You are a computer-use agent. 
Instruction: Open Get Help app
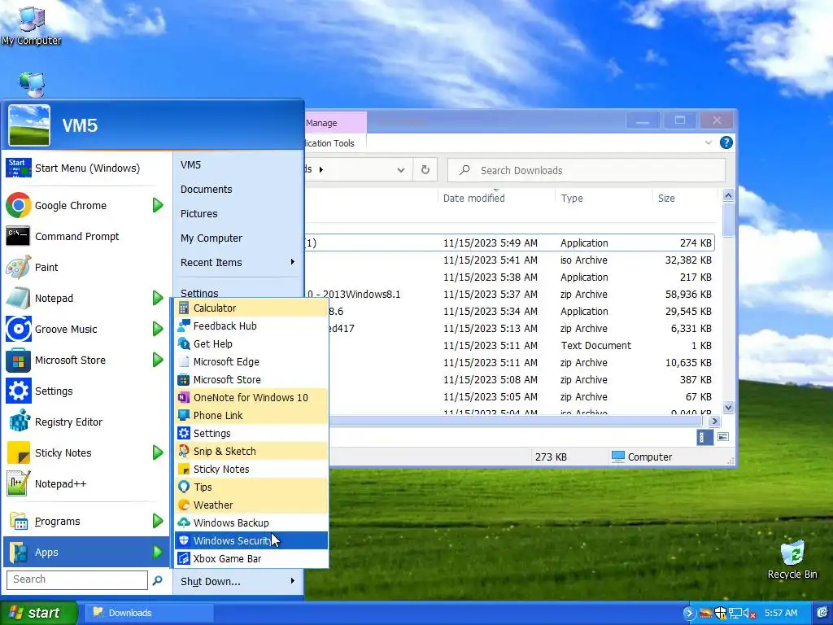pyautogui.click(x=251, y=344)
